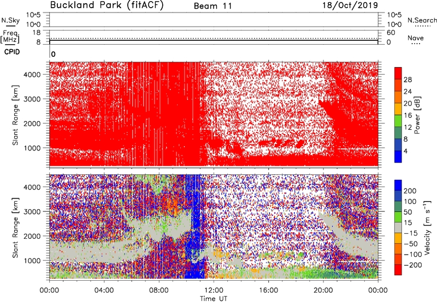437x302 pixels.
Task: Click the Nave legend label
Action: point(416,38)
